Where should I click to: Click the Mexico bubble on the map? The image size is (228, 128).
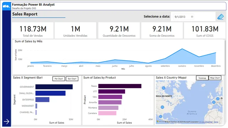(161, 116)
